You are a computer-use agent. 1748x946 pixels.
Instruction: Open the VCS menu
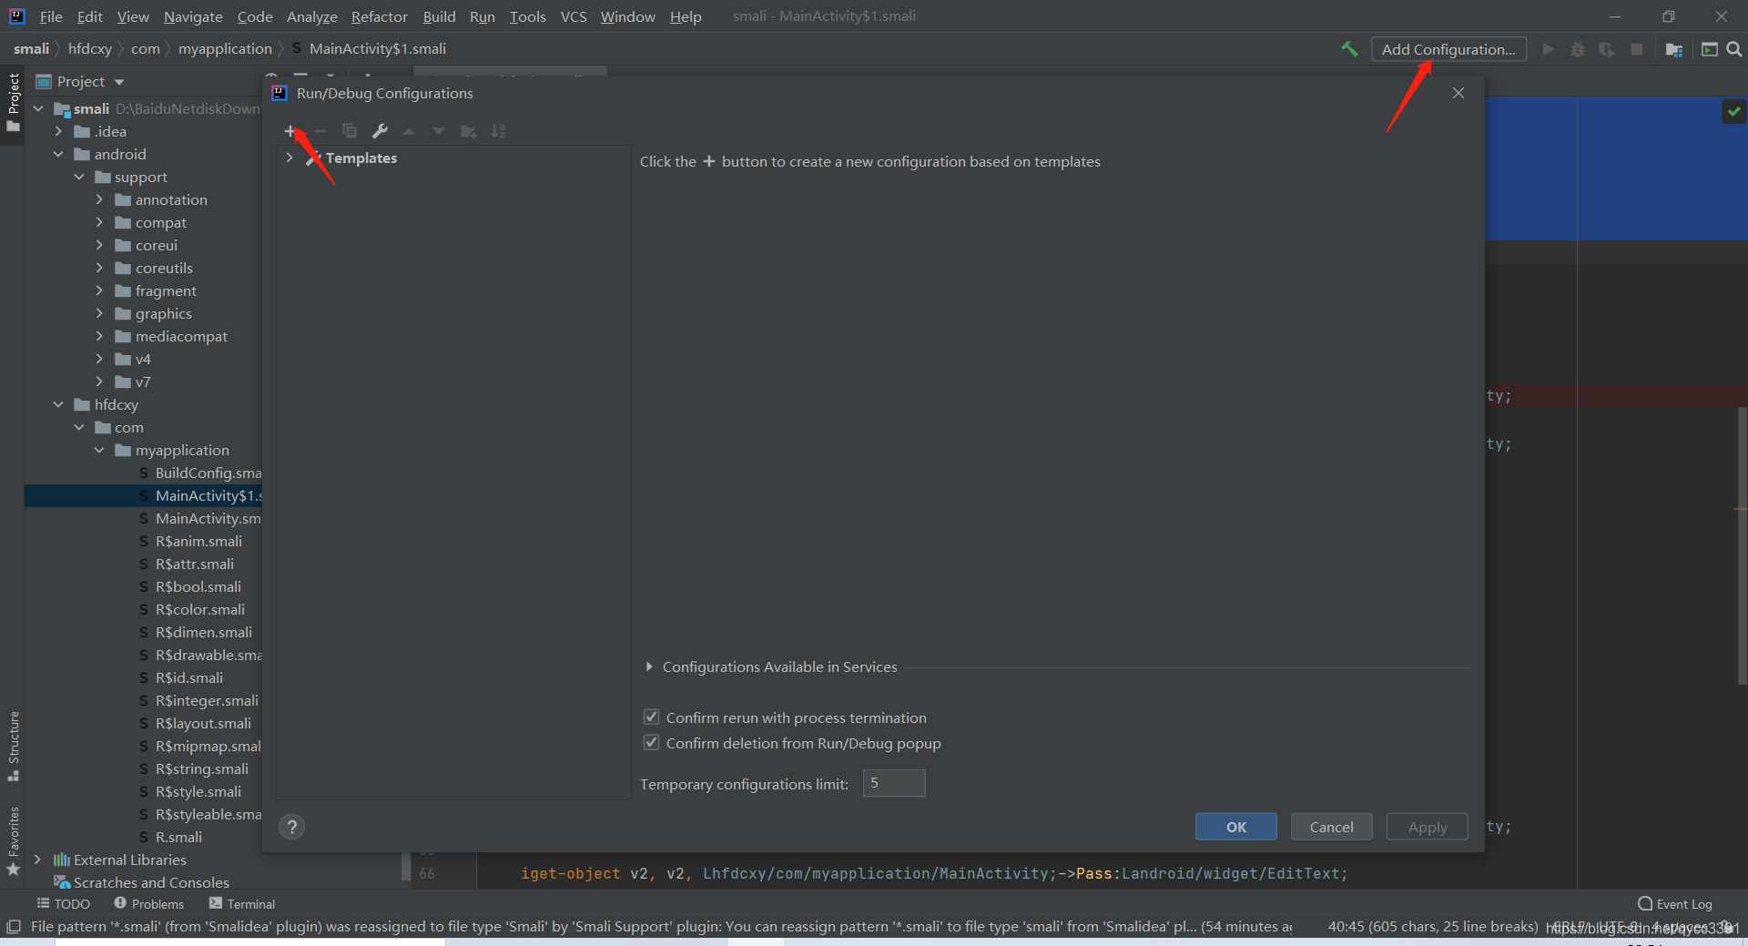tap(574, 16)
